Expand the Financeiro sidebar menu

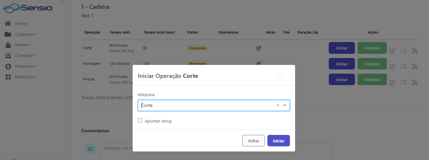pyautogui.click(x=26, y=66)
